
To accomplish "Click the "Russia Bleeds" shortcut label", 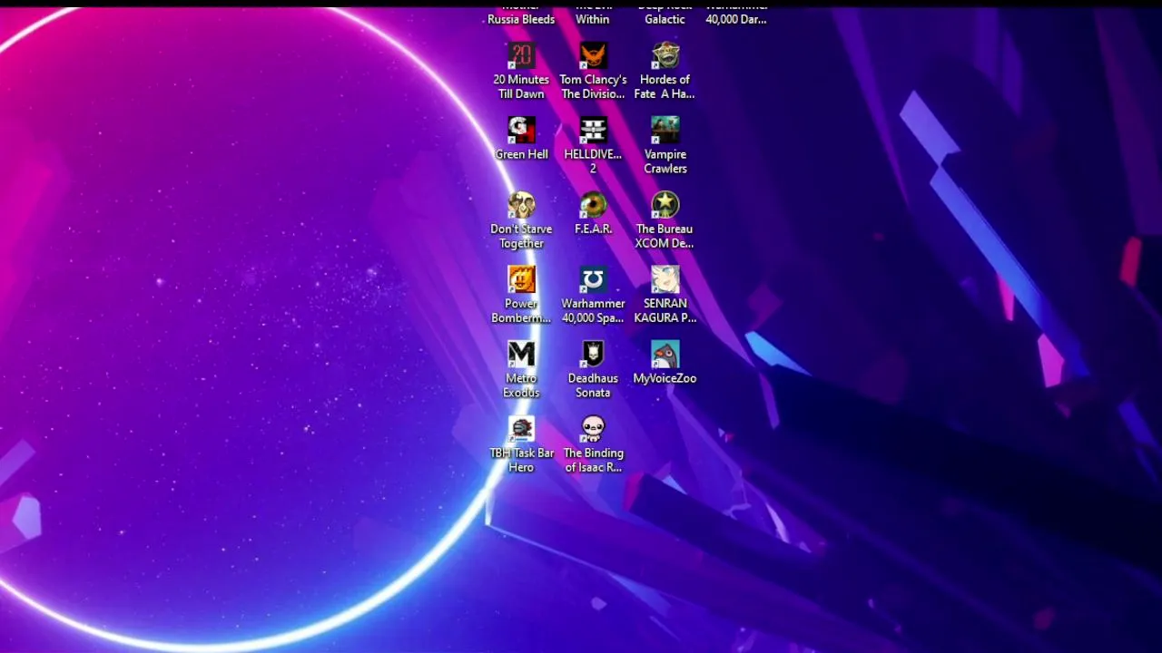I will click(x=521, y=19).
